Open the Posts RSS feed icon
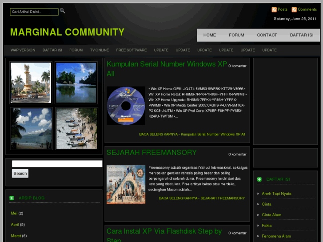323x242 pixels. (274, 9)
